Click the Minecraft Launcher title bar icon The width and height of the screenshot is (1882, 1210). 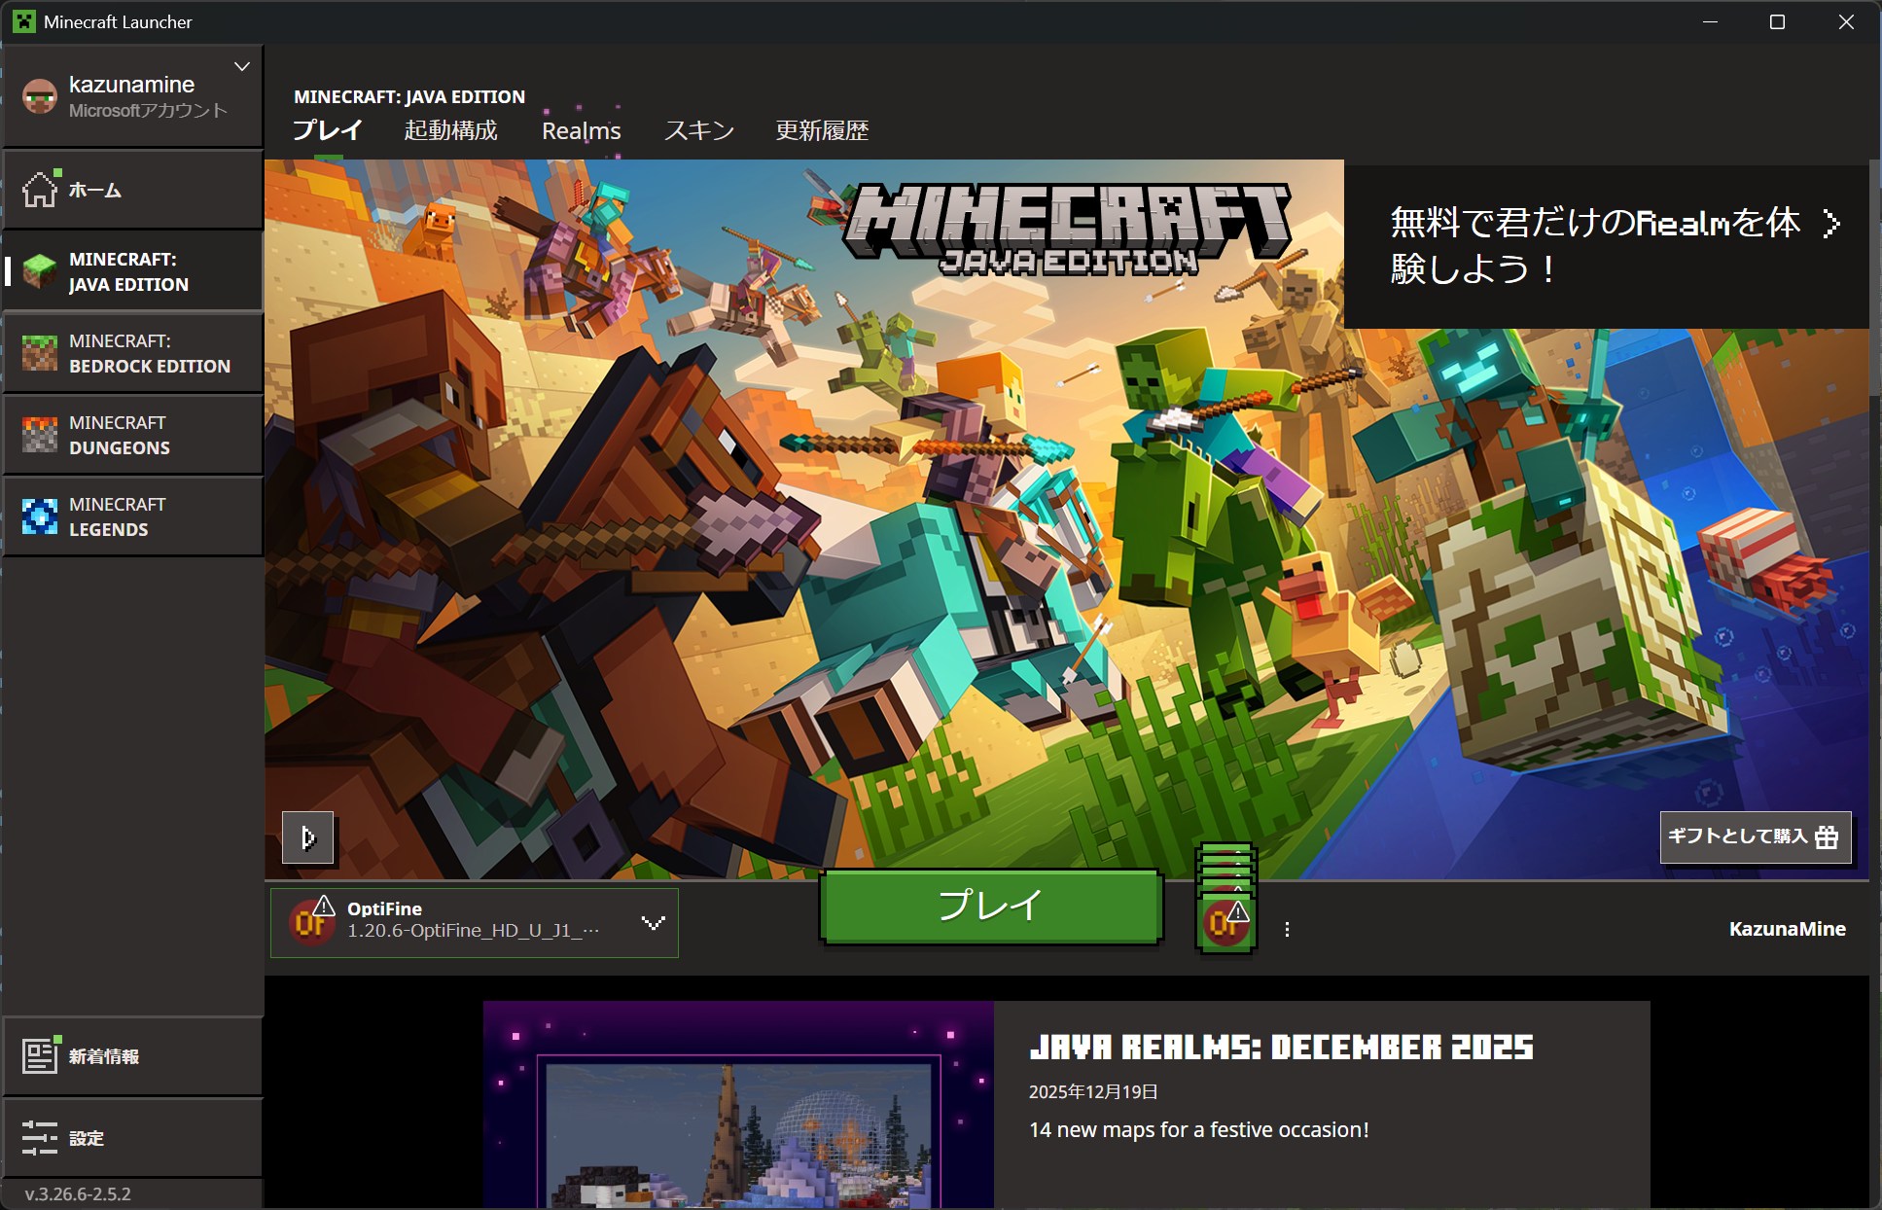coord(24,21)
